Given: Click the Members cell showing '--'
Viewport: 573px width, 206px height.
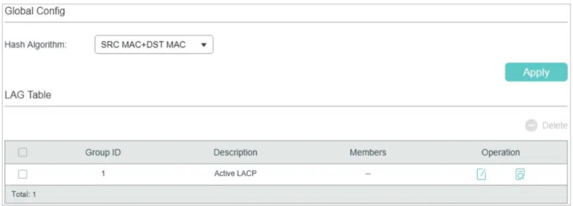Looking at the screenshot, I should pyautogui.click(x=368, y=174).
